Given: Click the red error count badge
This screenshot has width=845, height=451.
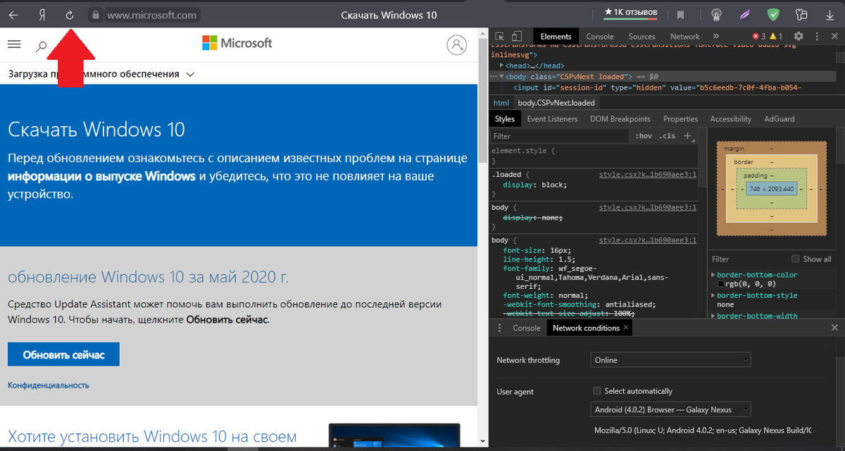Looking at the screenshot, I should [758, 36].
